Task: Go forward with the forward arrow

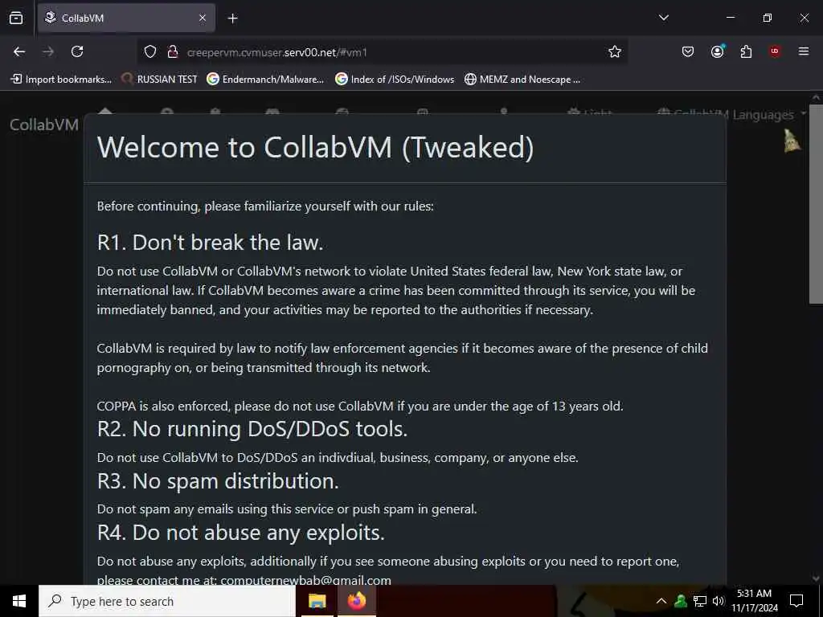Action: (48, 51)
